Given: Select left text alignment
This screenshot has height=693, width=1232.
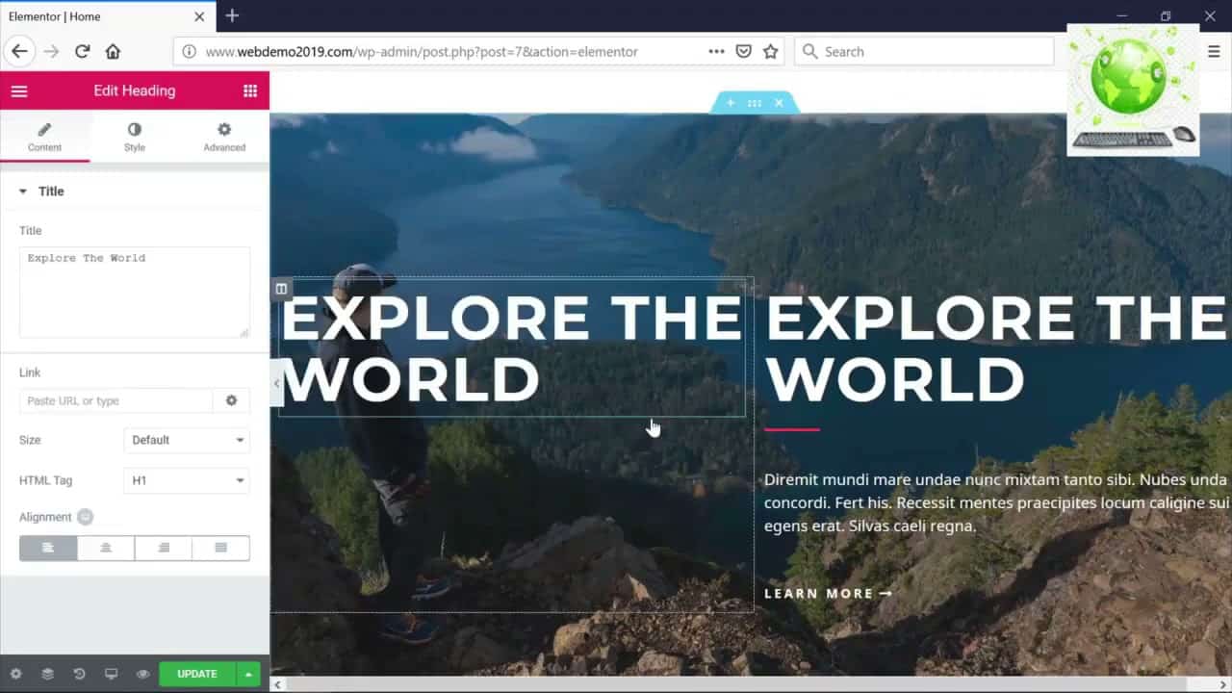Looking at the screenshot, I should (47, 548).
